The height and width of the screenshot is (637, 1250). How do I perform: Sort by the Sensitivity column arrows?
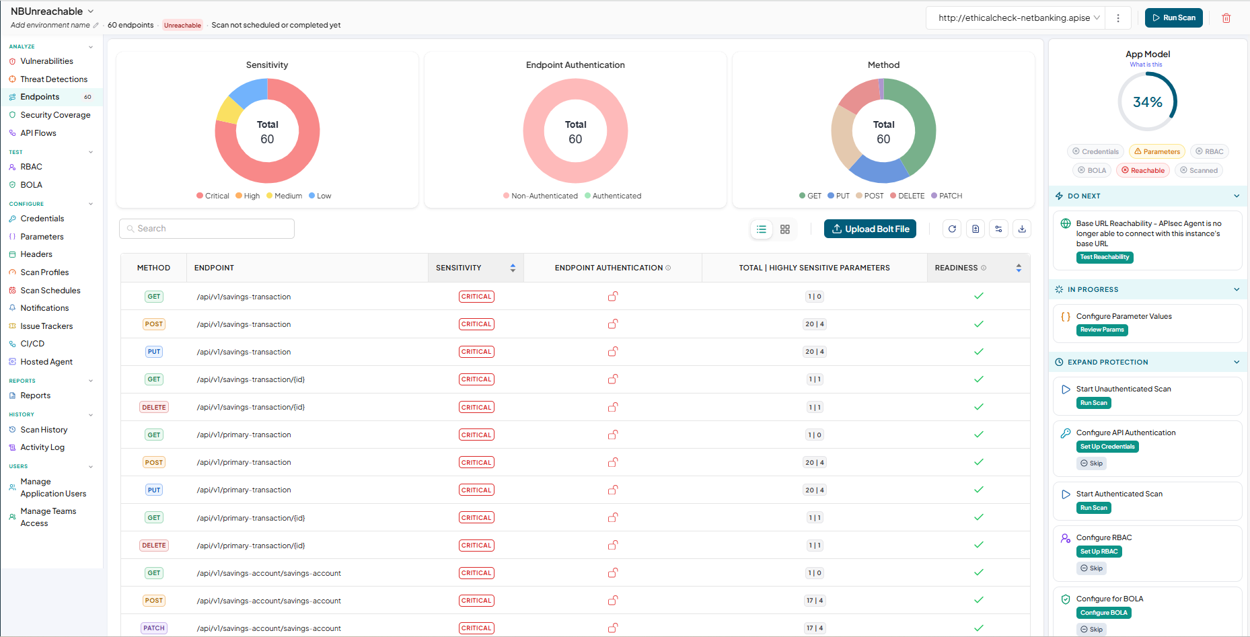click(x=513, y=268)
